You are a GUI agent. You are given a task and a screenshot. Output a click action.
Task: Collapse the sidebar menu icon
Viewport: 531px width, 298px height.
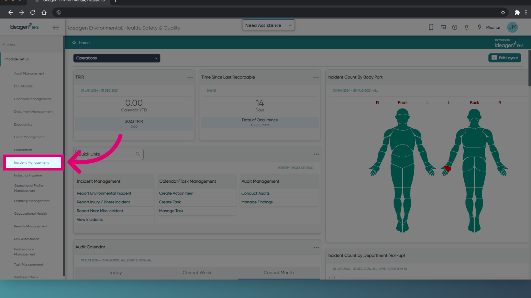[x=56, y=27]
